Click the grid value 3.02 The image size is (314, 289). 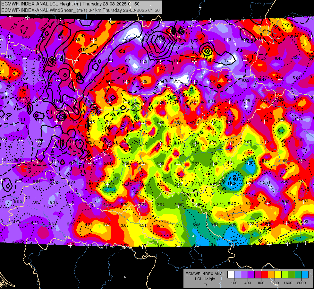coord(107,225)
